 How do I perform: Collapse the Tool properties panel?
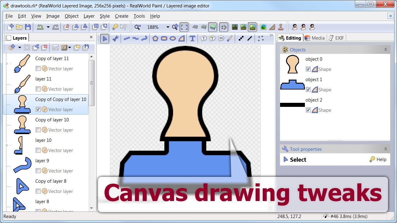tap(386, 149)
